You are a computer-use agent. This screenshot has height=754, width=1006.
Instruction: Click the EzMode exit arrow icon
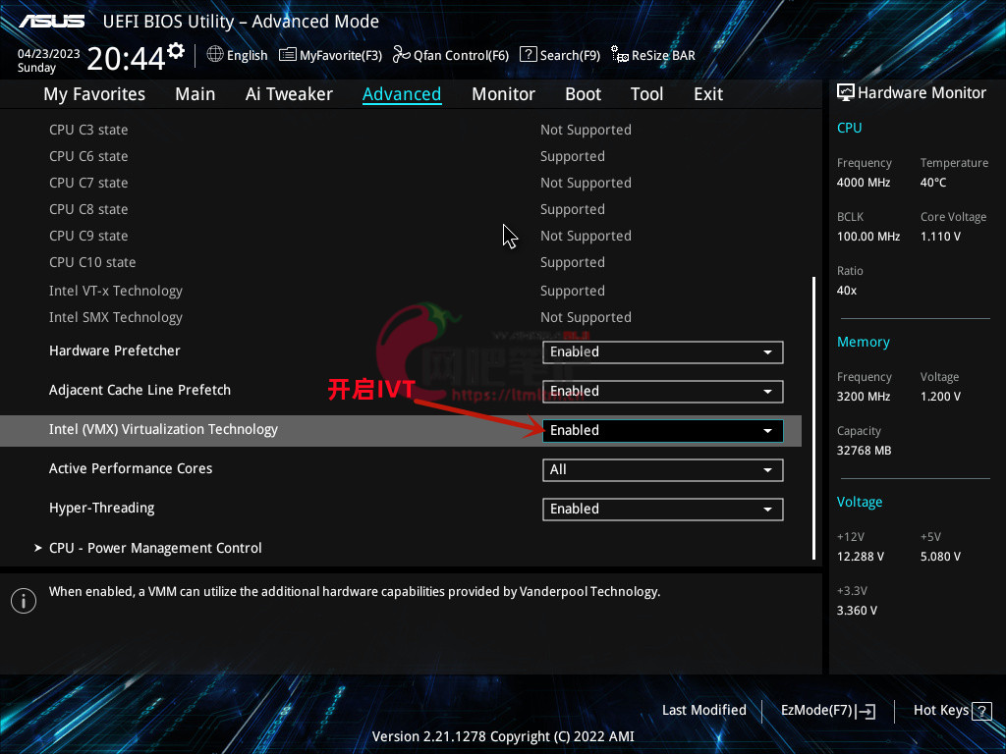(x=866, y=711)
